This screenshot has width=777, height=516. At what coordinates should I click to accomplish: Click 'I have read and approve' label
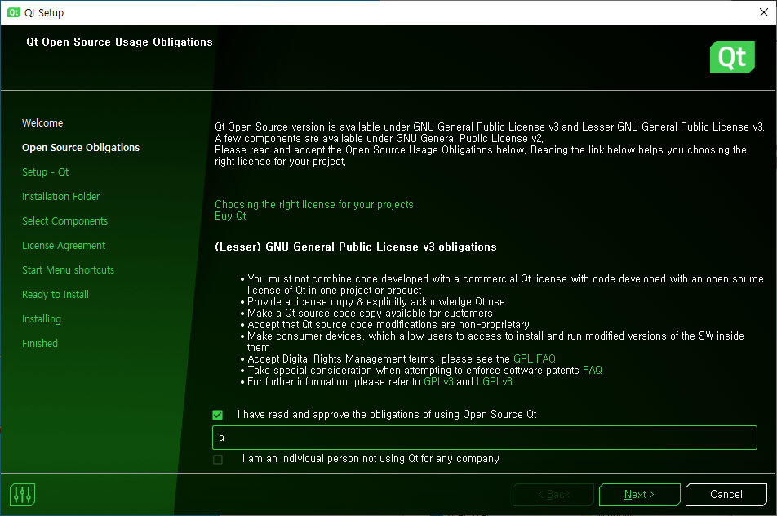tap(387, 415)
